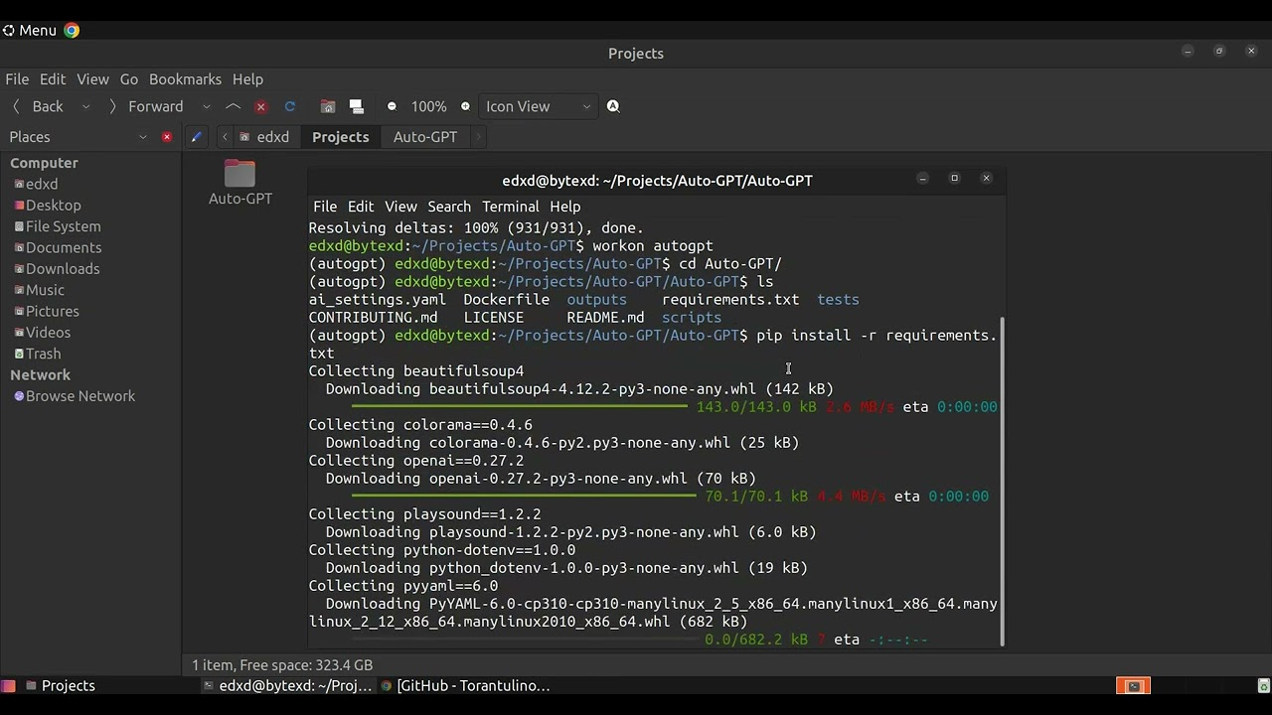Open the Back history dropdown arrow
Viewport: 1272px width, 715px height.
[85, 106]
